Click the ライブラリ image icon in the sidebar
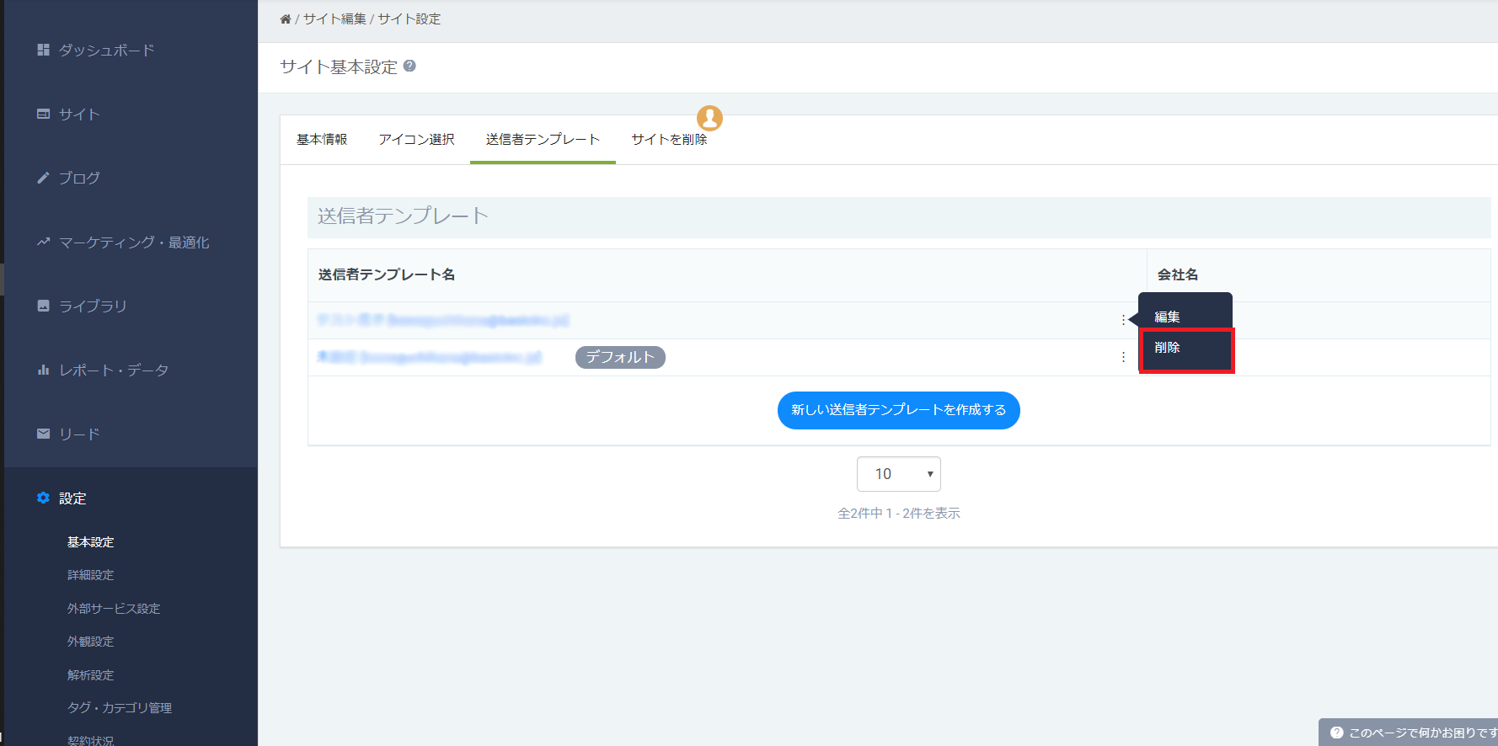This screenshot has height=746, width=1498. [43, 306]
